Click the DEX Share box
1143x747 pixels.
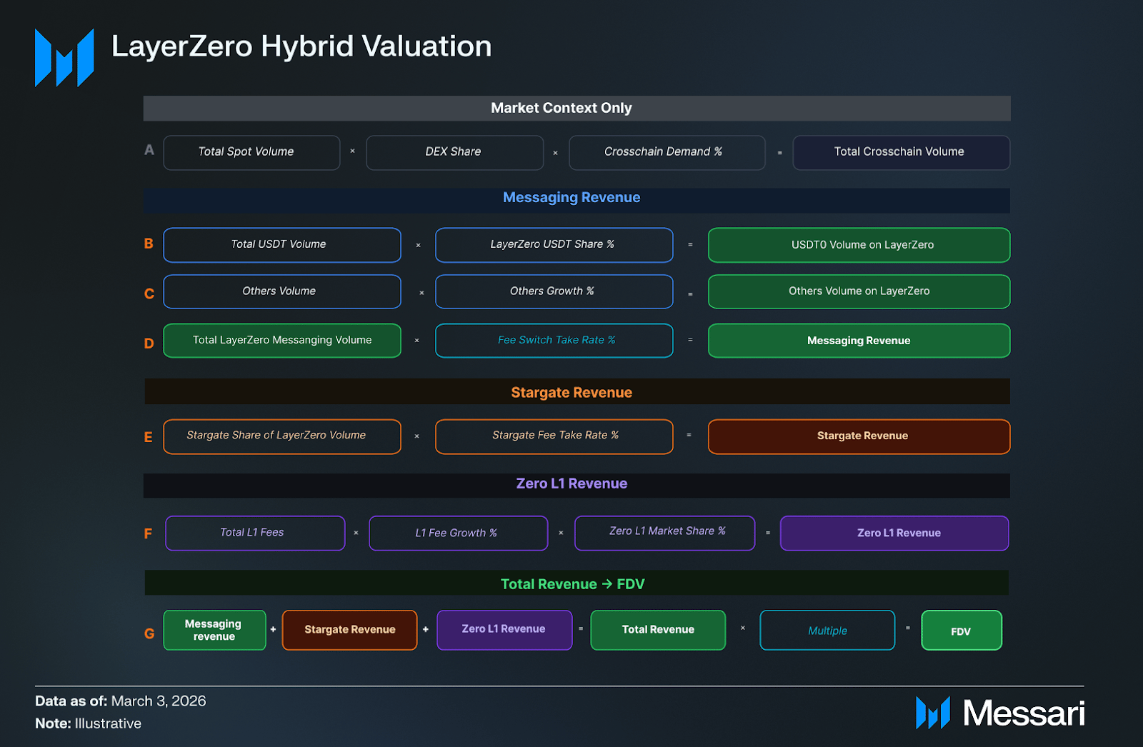coord(454,152)
